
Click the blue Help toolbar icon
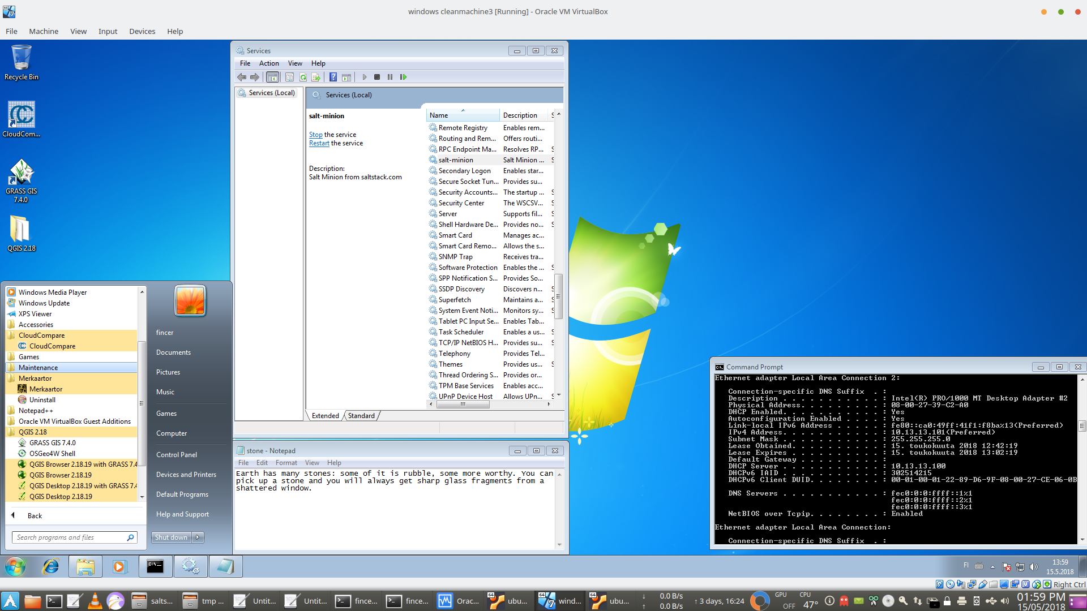pos(333,77)
